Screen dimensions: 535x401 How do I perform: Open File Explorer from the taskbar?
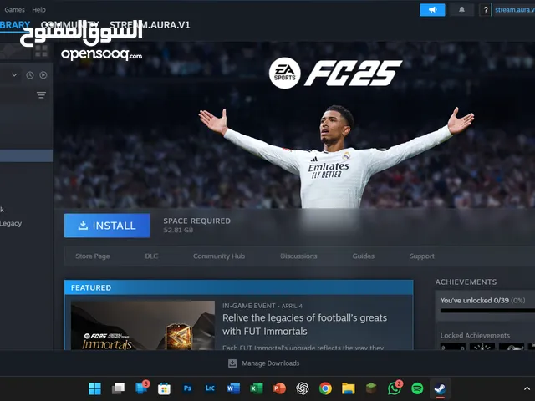click(x=349, y=388)
